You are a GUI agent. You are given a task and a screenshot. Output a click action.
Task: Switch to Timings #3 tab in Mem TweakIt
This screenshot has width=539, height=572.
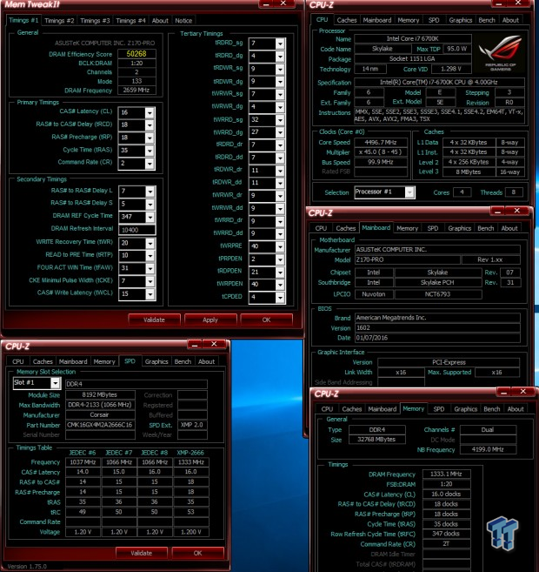[95, 21]
